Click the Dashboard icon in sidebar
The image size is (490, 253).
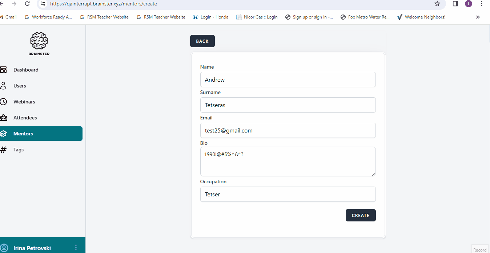[3, 70]
